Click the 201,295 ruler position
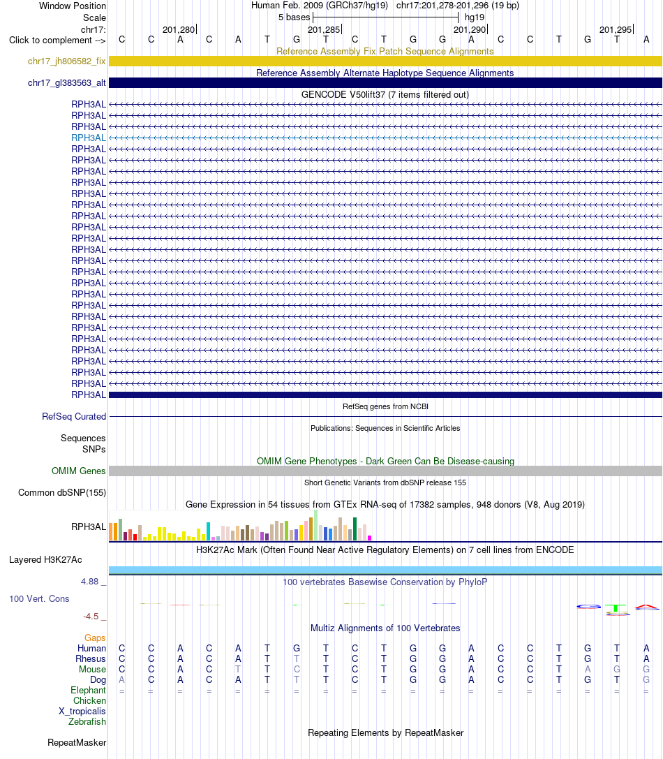 click(616, 29)
